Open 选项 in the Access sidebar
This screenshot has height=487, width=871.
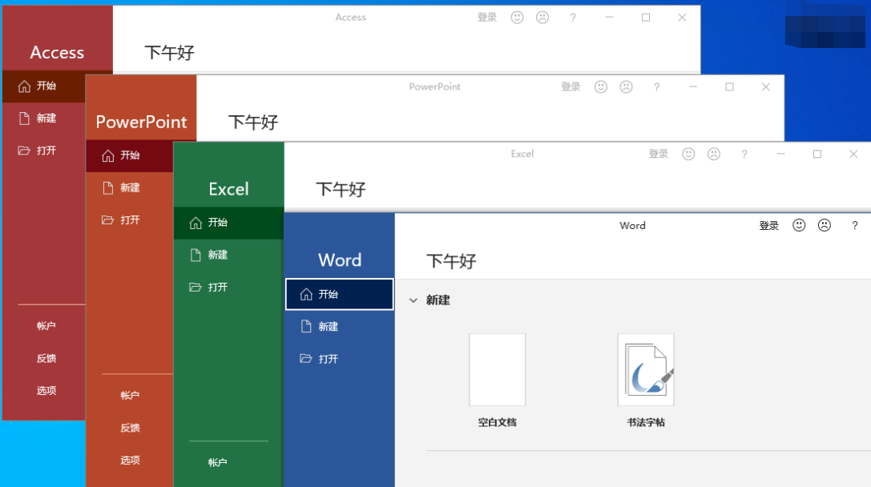(x=46, y=391)
